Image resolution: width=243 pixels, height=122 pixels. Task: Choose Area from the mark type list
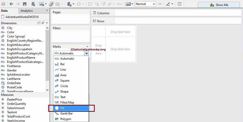(71, 75)
